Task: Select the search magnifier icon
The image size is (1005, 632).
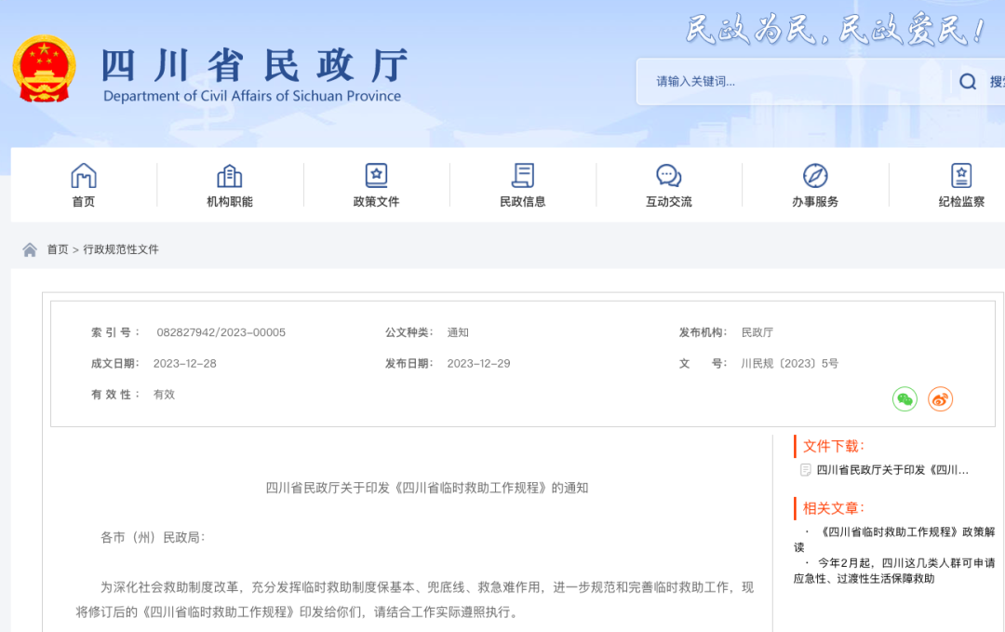Action: (x=968, y=82)
